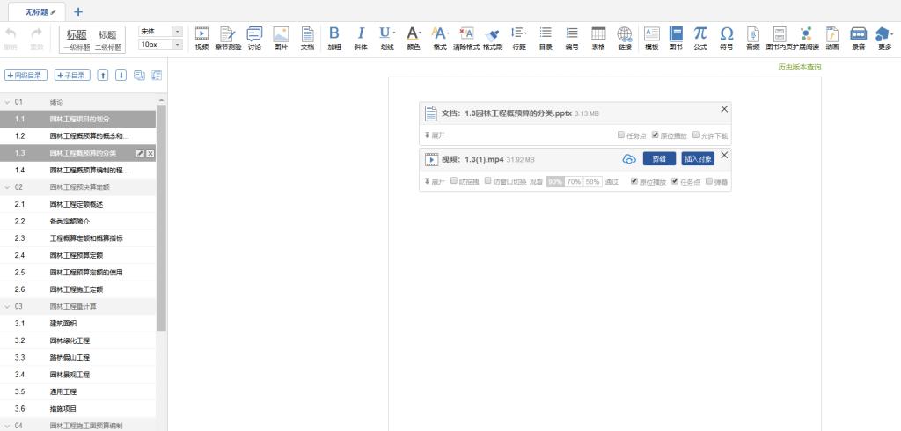This screenshot has width=901, height=431.
Task: Insert a 章节测验 chapter quiz
Action: (229, 37)
